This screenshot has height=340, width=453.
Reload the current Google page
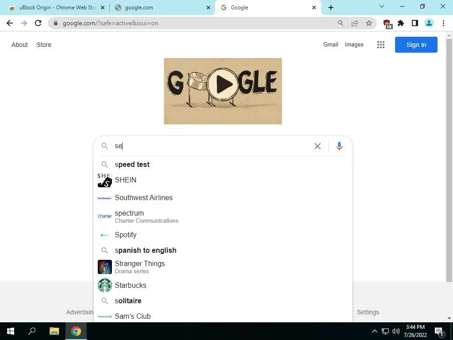click(x=38, y=23)
